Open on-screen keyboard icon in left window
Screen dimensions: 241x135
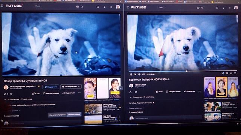78,7
